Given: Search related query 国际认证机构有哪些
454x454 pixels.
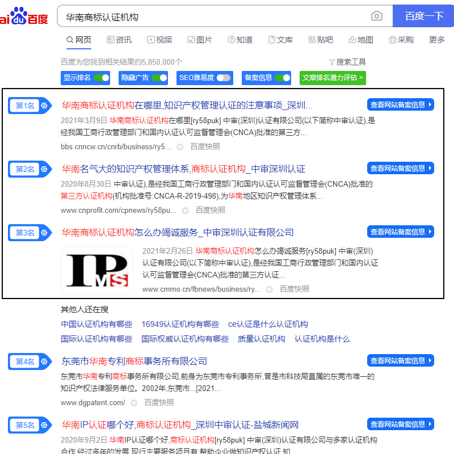Looking at the screenshot, I should 96,339.
